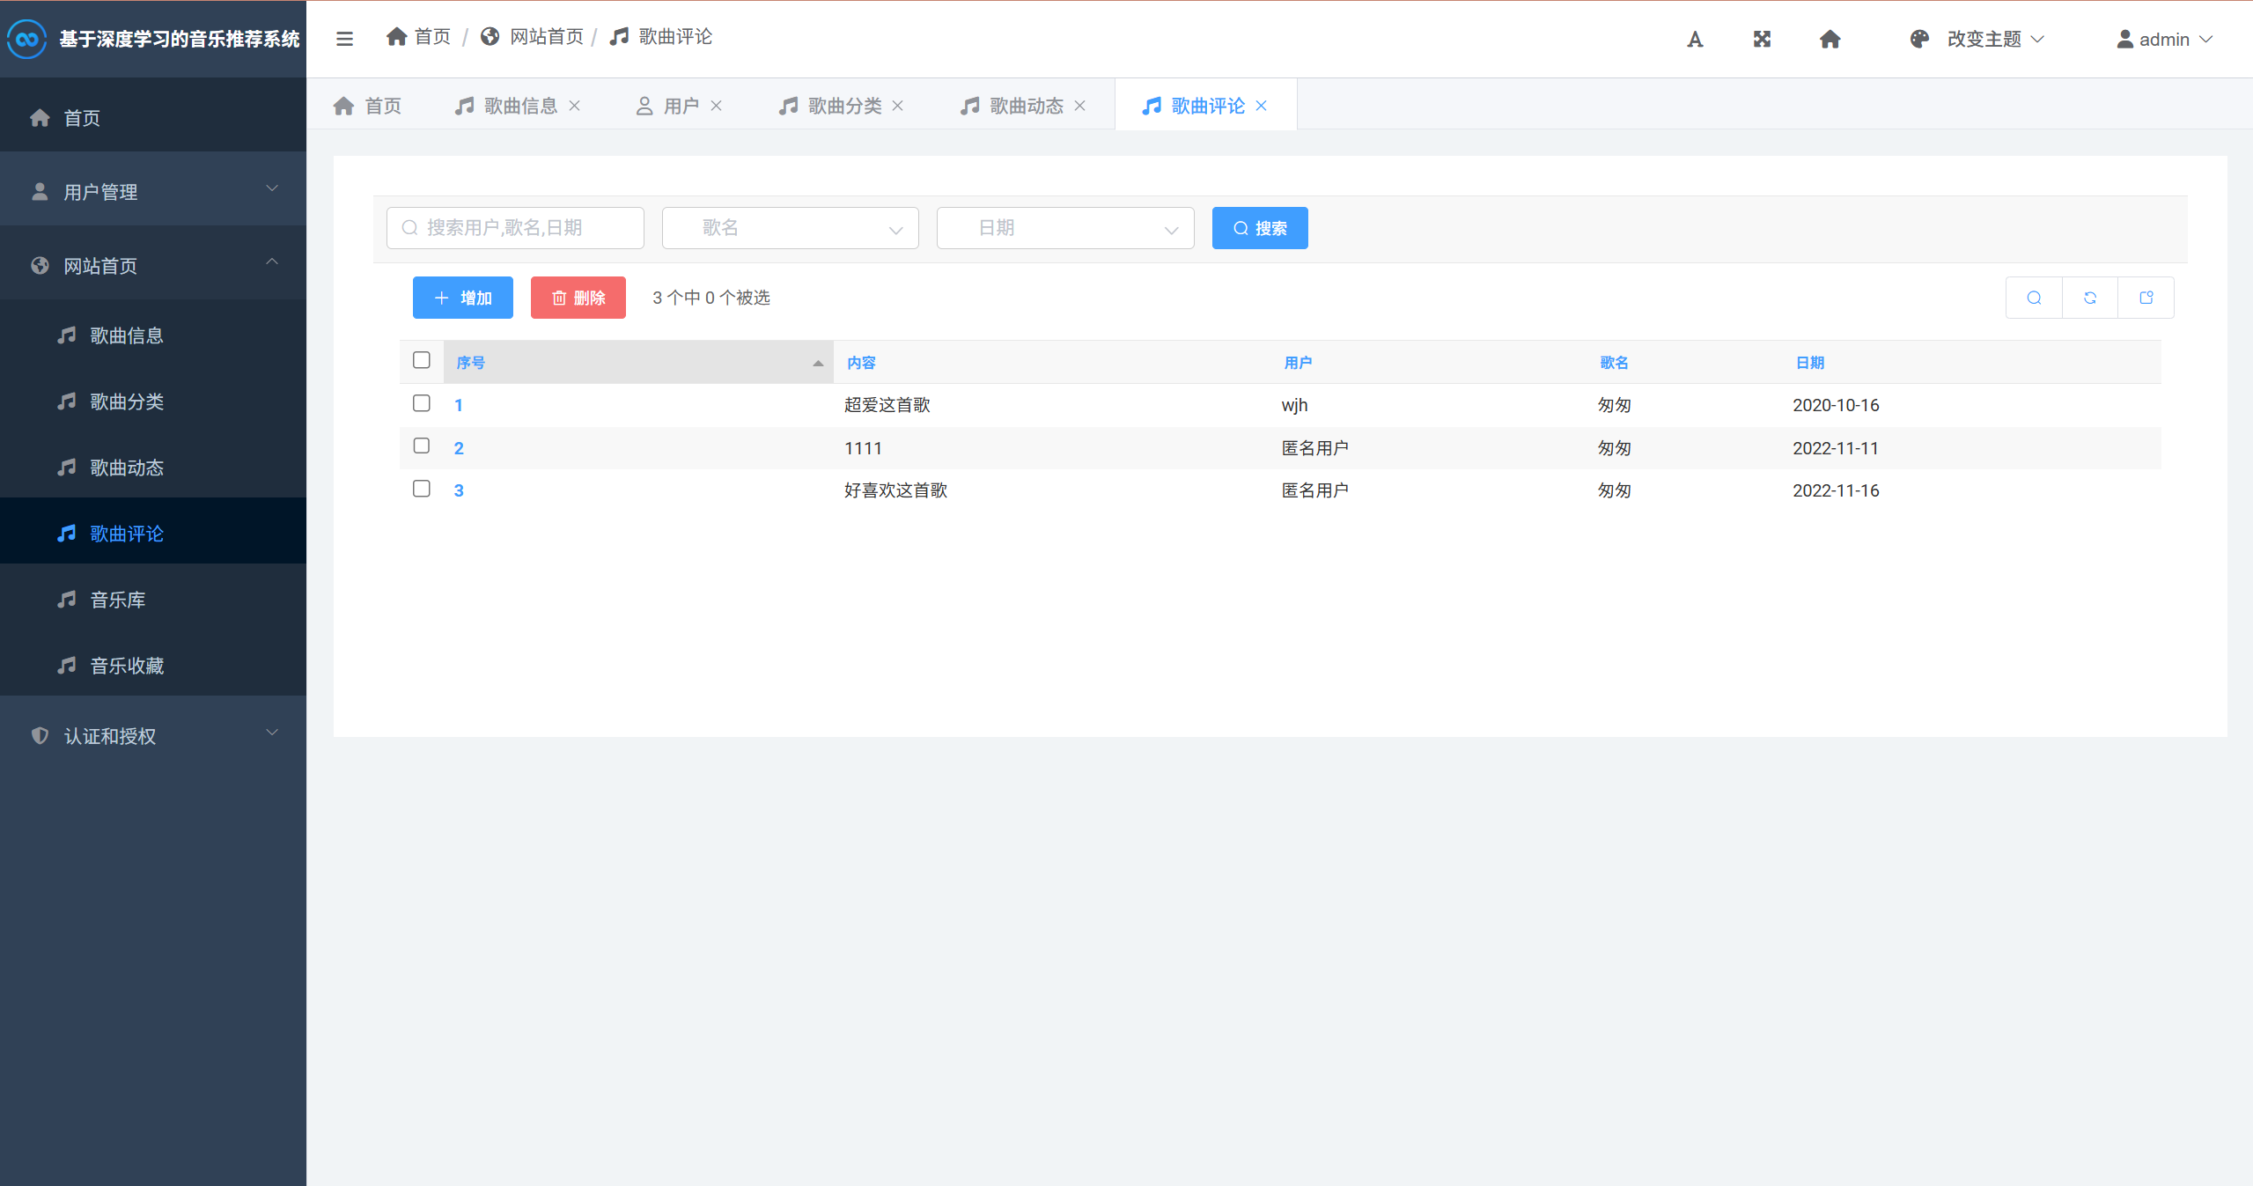Check the checkbox for row 1
This screenshot has height=1186, width=2253.
coord(422,403)
